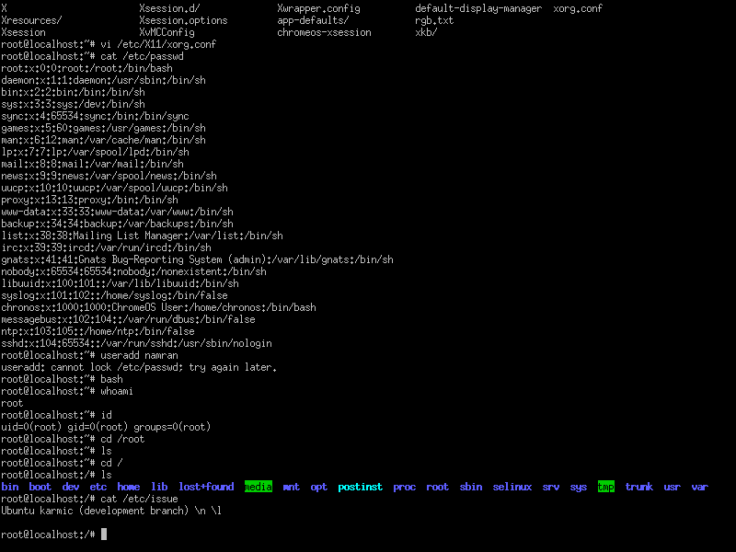The width and height of the screenshot is (736, 552).
Task: Click the 'cannot lock /etc/passwd' error line
Action: tap(138, 367)
